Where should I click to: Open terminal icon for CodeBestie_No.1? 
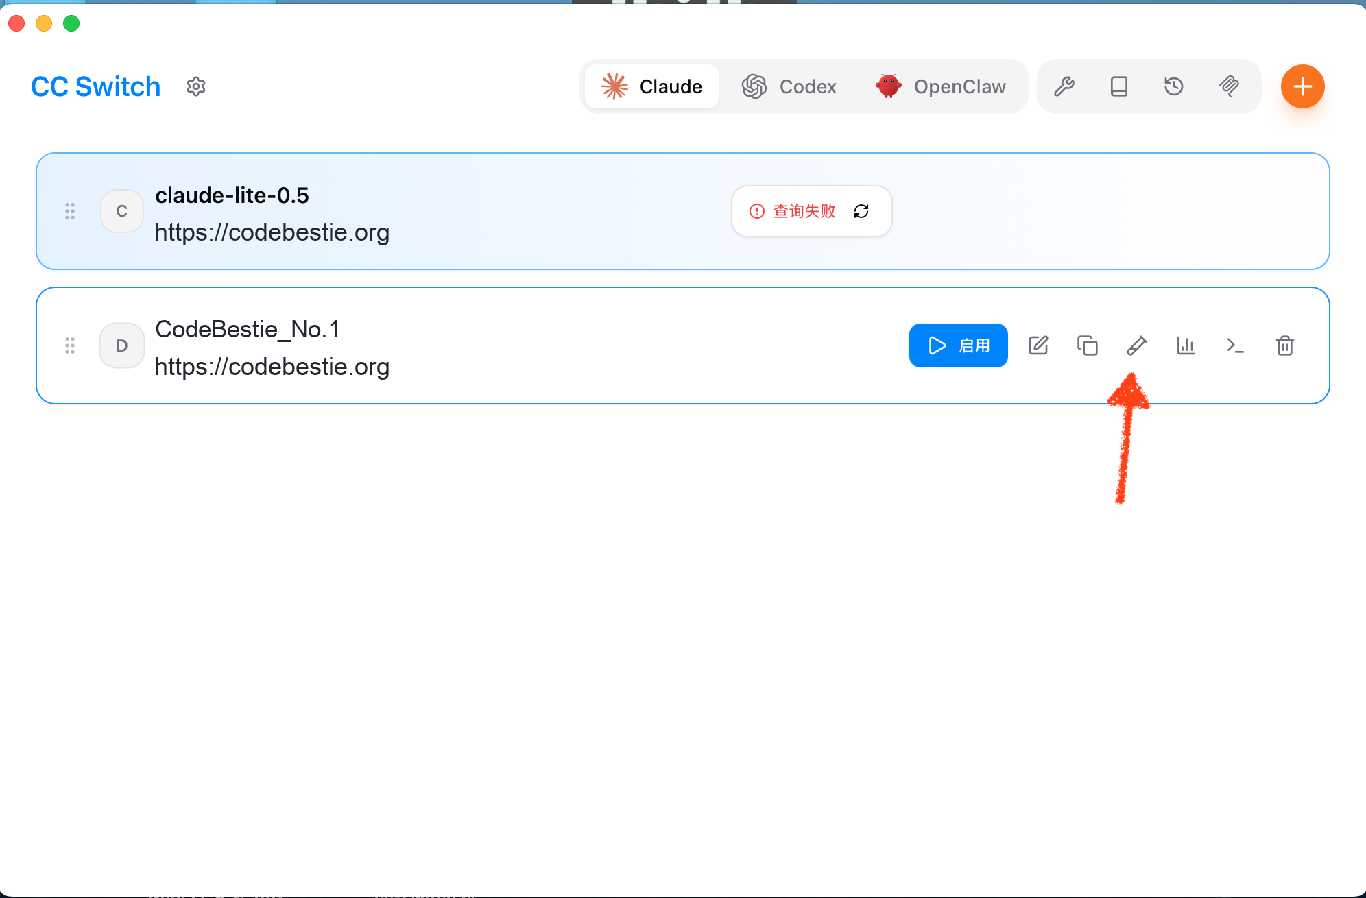coord(1236,345)
